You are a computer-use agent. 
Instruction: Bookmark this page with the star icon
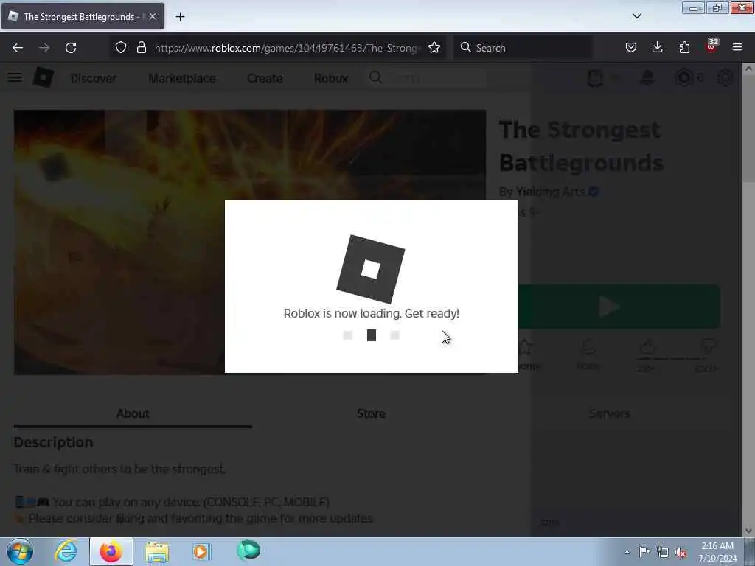[434, 48]
